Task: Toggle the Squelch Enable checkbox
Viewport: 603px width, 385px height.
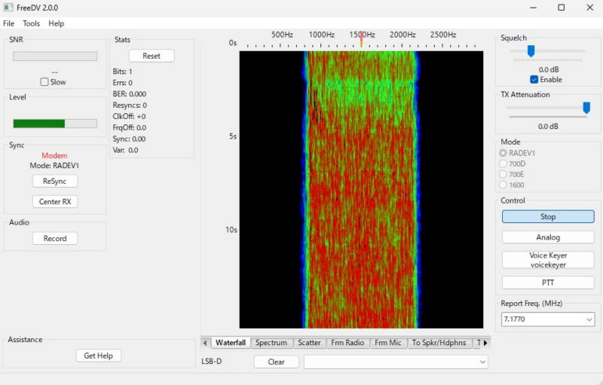Action: (x=534, y=80)
